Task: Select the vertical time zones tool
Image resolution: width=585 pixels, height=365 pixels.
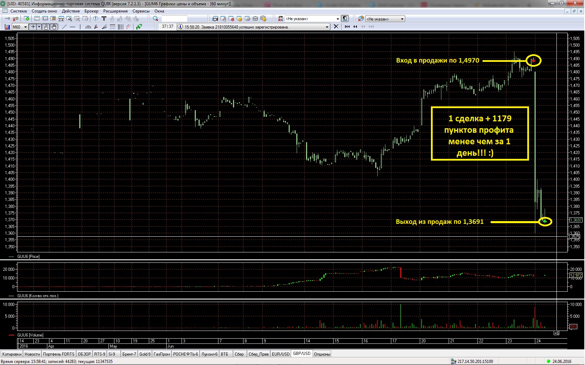Action: (120, 27)
